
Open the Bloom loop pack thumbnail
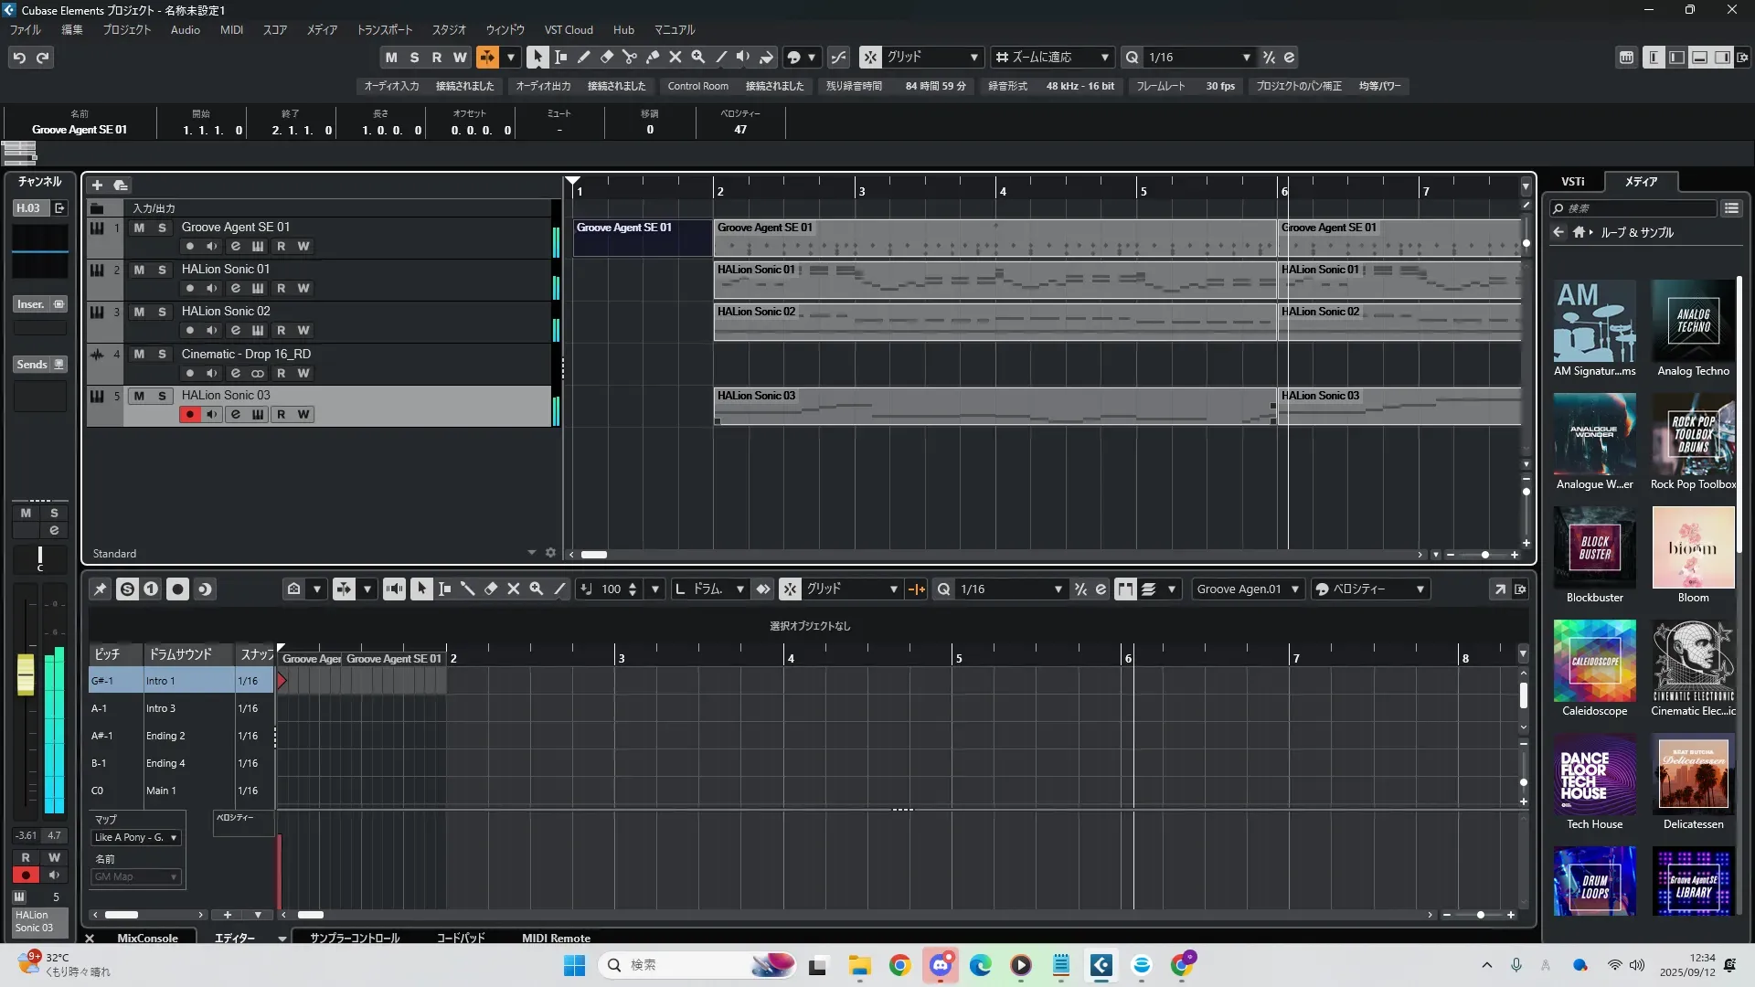tap(1692, 548)
